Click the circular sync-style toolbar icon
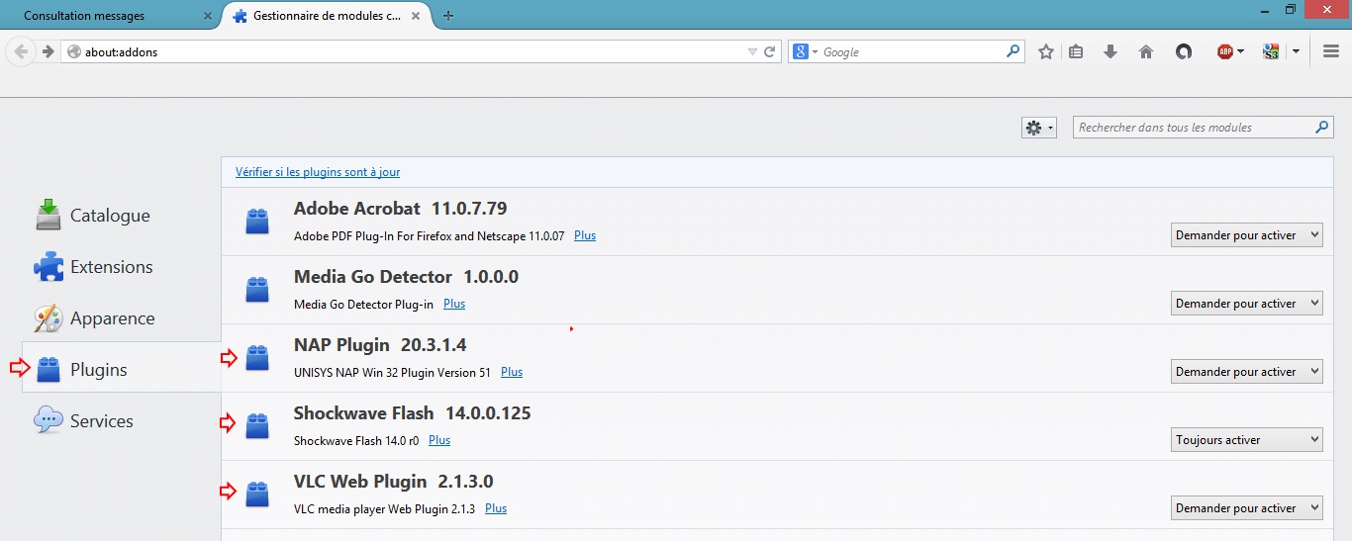The width and height of the screenshot is (1352, 541). click(x=1183, y=51)
